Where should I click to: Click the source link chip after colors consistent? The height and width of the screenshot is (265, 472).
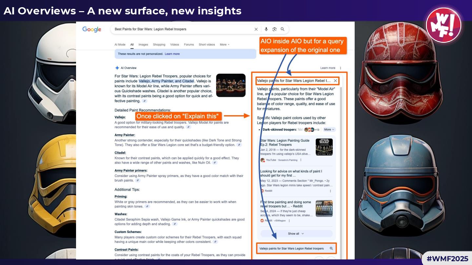point(215,242)
